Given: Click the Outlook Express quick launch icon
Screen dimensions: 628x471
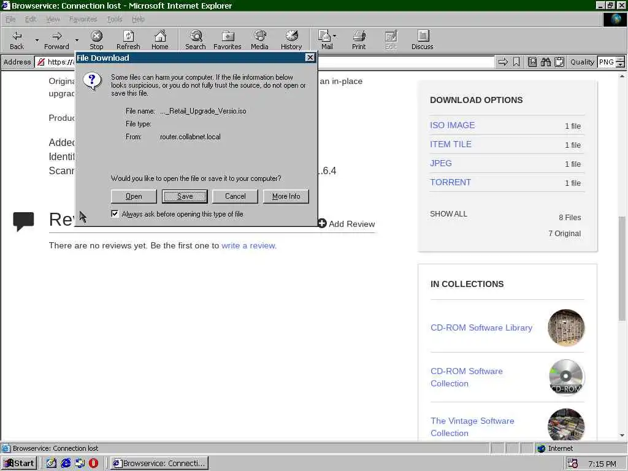Looking at the screenshot, I should (80, 463).
